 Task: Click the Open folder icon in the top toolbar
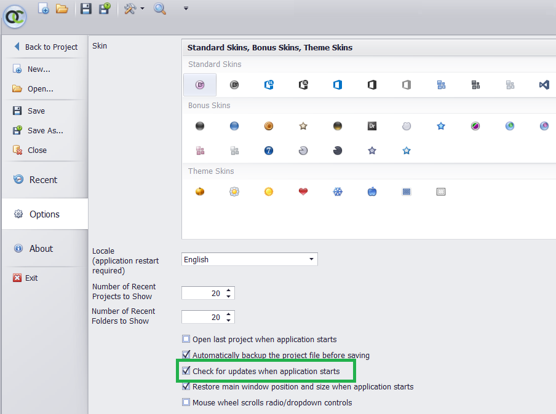tap(62, 9)
